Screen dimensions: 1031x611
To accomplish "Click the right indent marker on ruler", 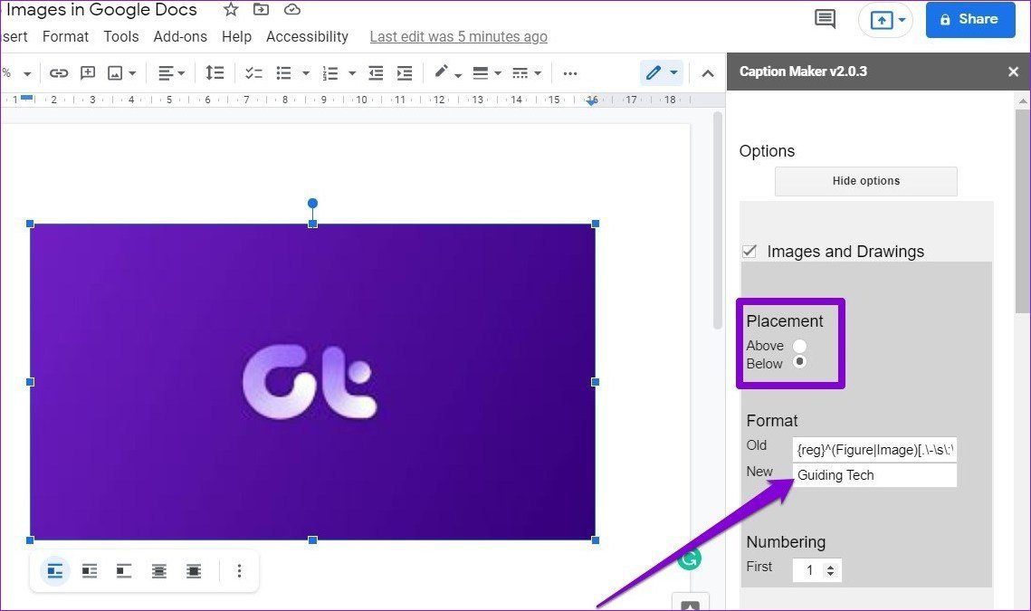I will coord(592,101).
